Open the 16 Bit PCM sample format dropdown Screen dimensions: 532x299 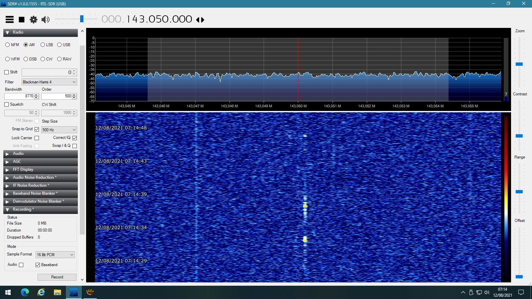(55, 255)
